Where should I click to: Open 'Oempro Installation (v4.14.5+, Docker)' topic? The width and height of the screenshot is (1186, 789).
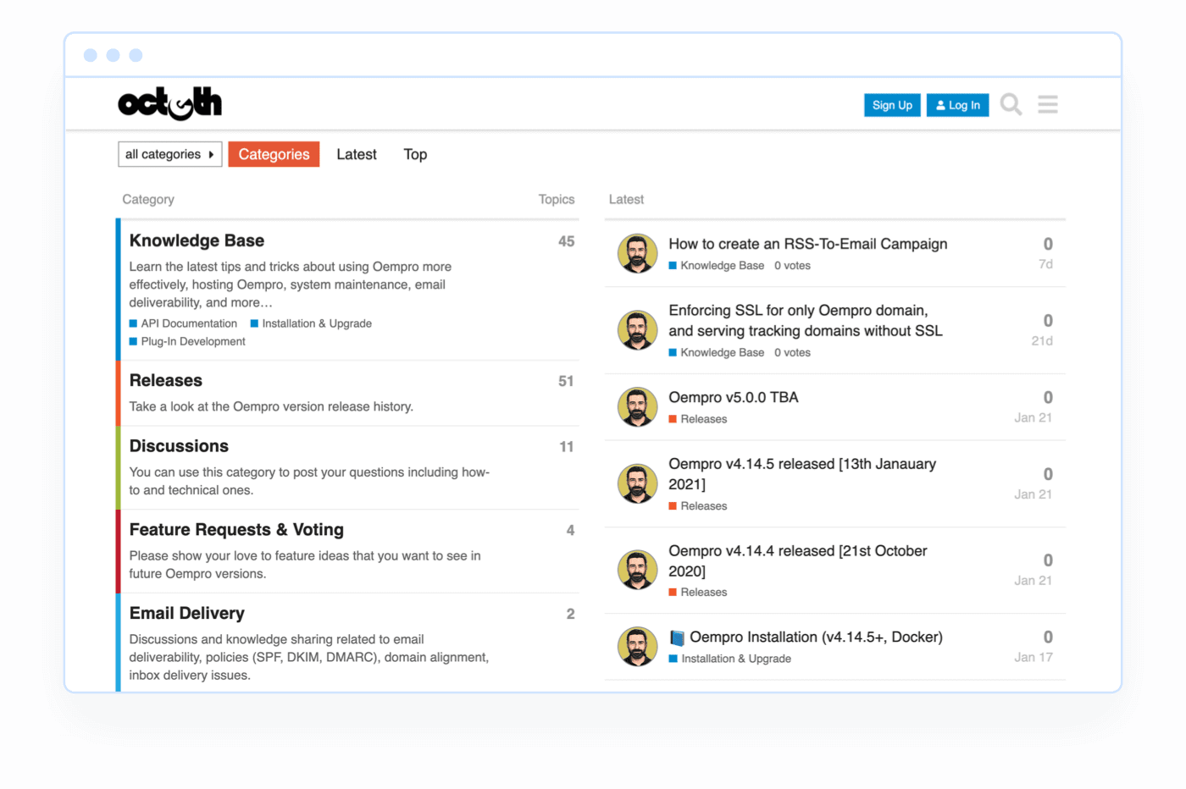pyautogui.click(x=806, y=637)
